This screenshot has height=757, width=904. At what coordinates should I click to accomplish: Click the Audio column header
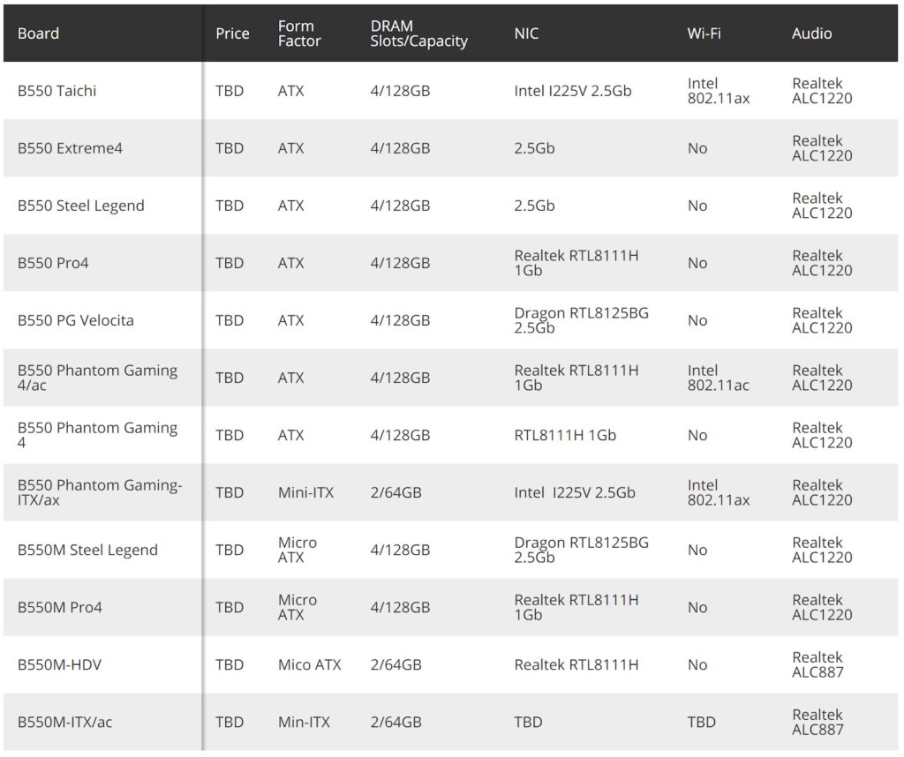click(x=811, y=34)
